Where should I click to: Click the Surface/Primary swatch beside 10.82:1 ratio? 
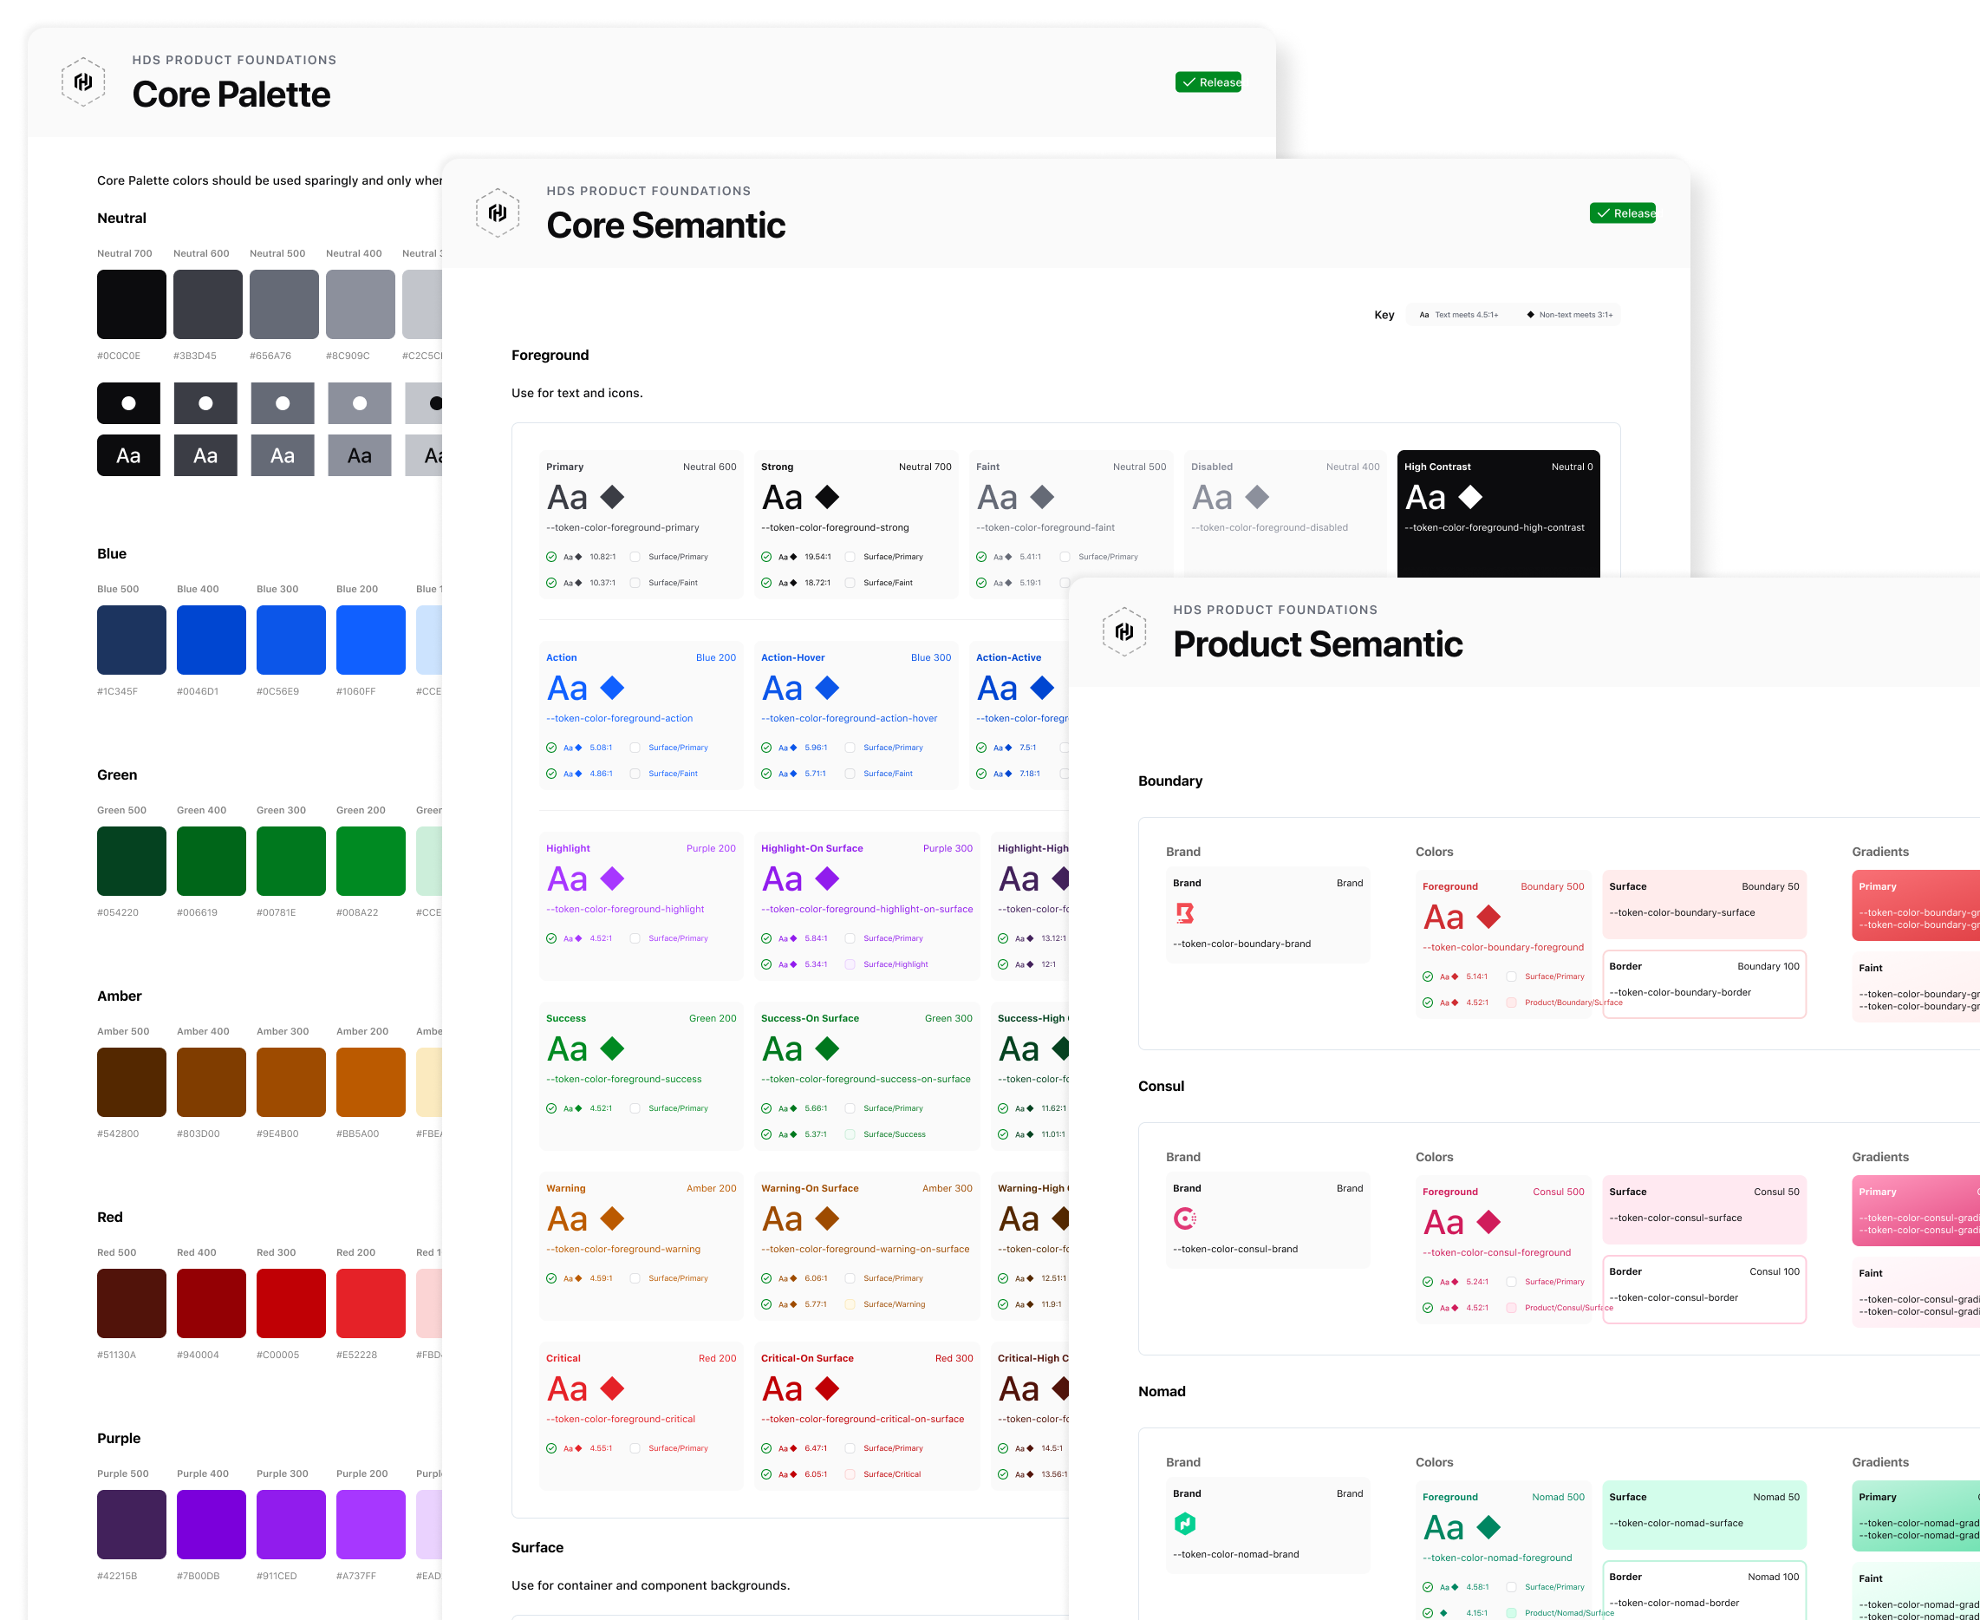635,557
